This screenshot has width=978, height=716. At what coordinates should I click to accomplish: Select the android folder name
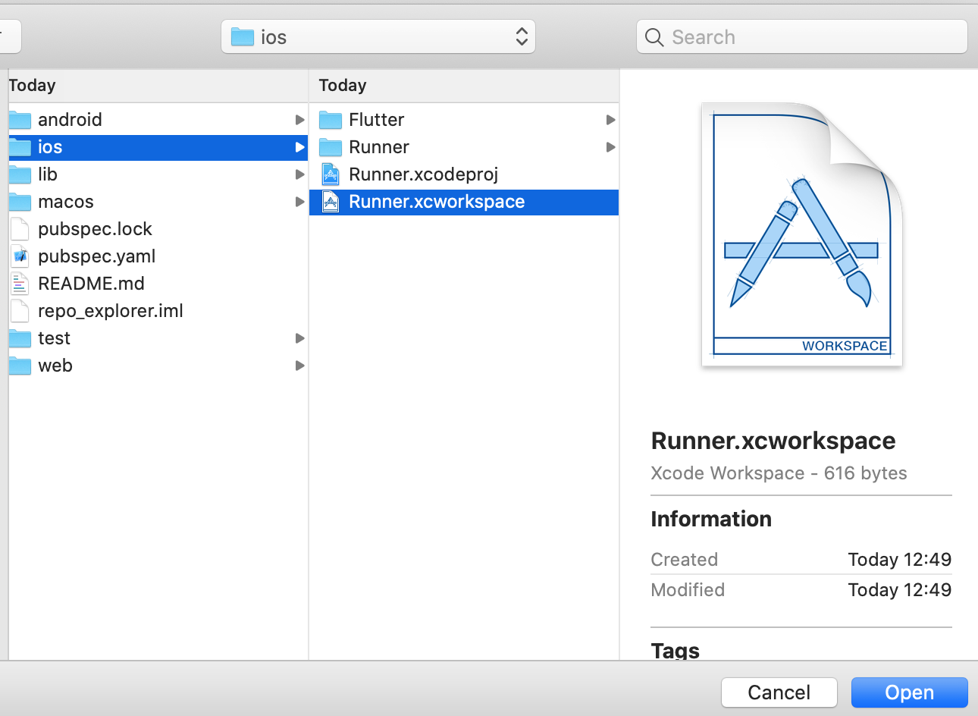70,120
